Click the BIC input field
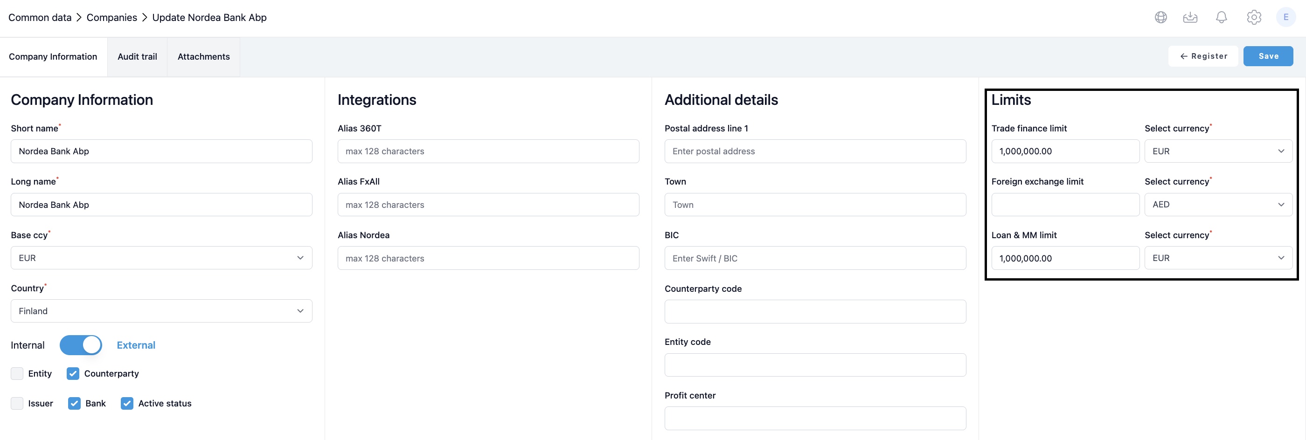 (815, 258)
